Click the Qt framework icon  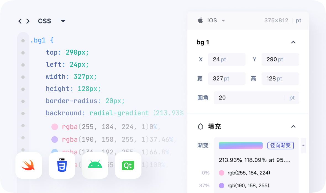point(128,165)
